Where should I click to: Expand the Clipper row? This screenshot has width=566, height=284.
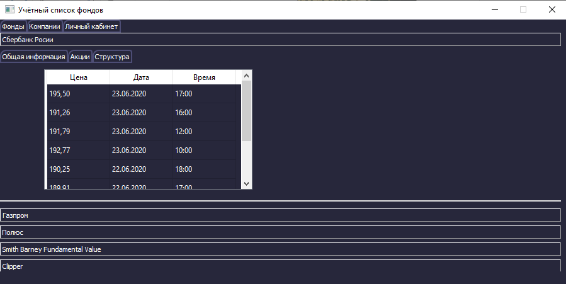coord(280,266)
